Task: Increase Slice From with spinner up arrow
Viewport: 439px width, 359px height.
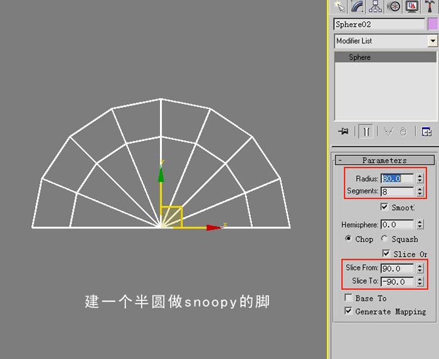Action: pos(420,266)
